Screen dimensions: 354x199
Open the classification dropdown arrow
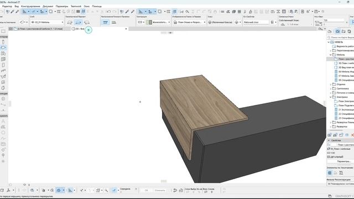240,22
